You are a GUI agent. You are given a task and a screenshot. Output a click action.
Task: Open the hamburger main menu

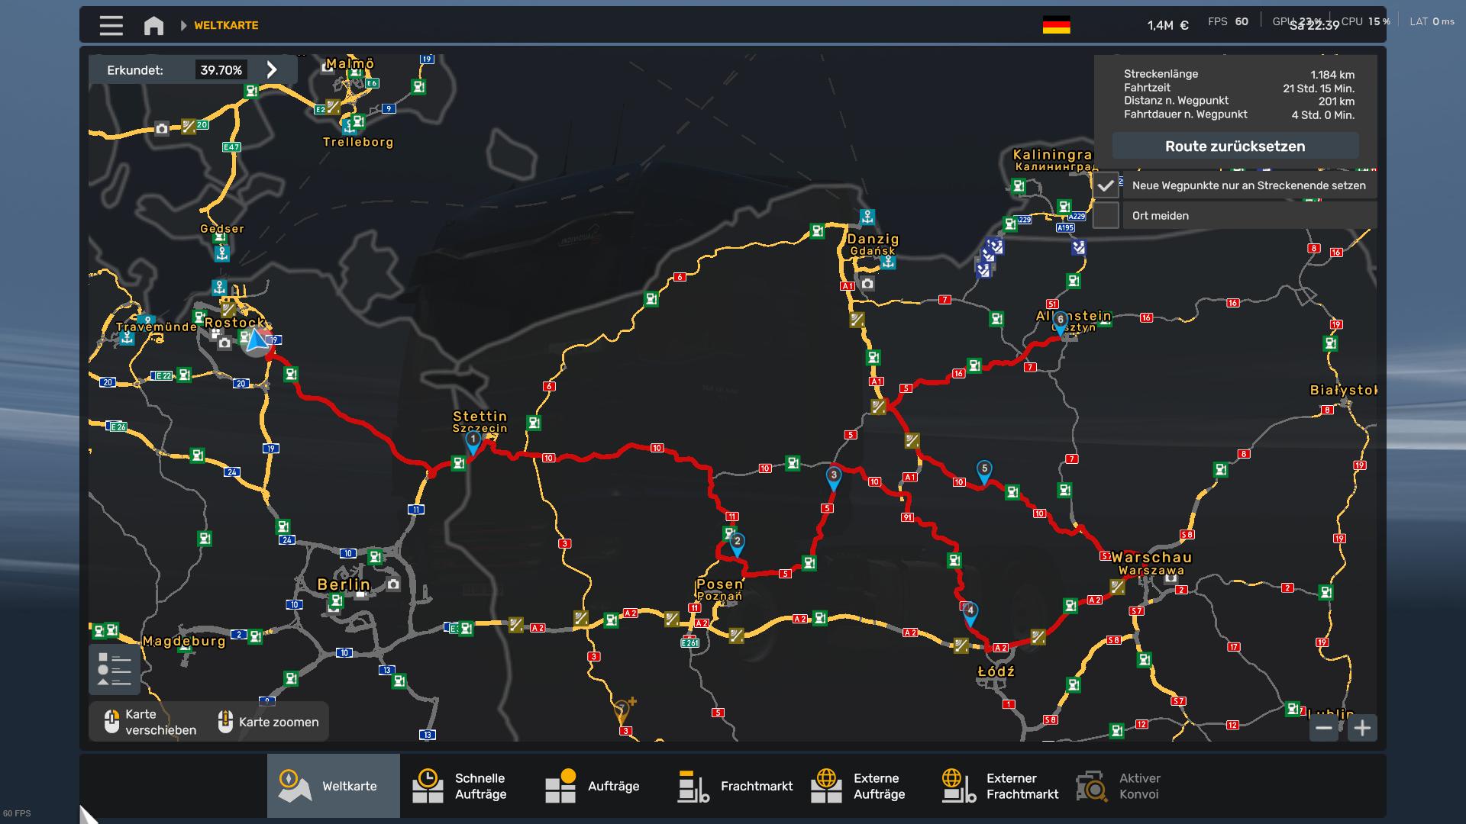tap(111, 25)
